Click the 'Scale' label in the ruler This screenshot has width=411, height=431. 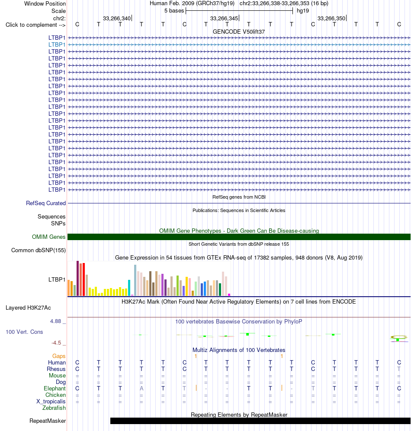click(x=59, y=11)
